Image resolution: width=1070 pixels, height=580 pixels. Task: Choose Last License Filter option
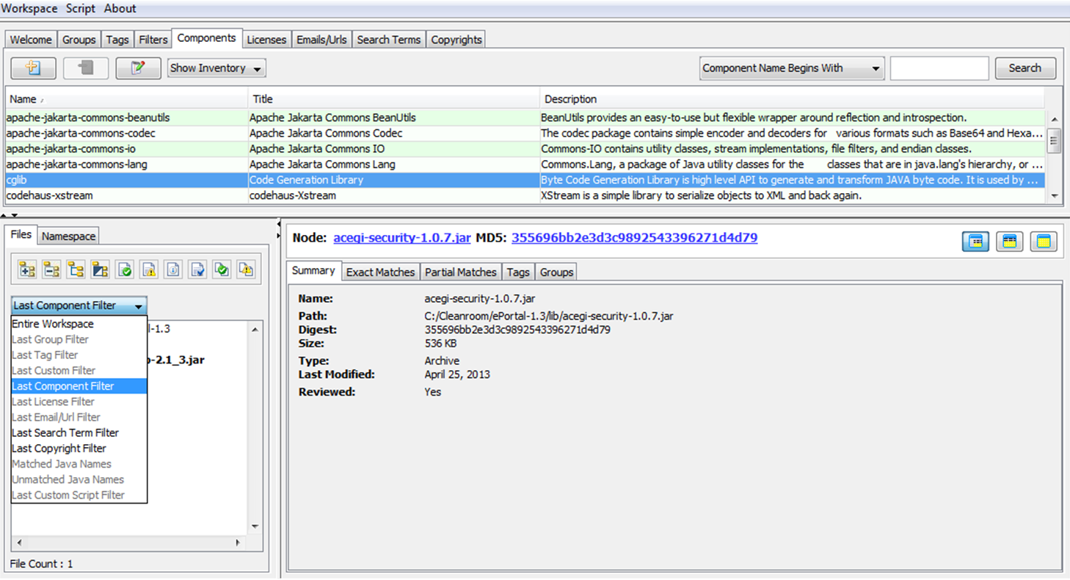[79, 402]
